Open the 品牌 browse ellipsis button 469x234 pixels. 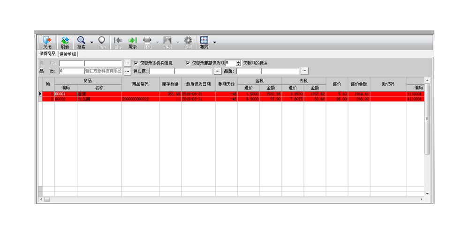click(x=304, y=71)
